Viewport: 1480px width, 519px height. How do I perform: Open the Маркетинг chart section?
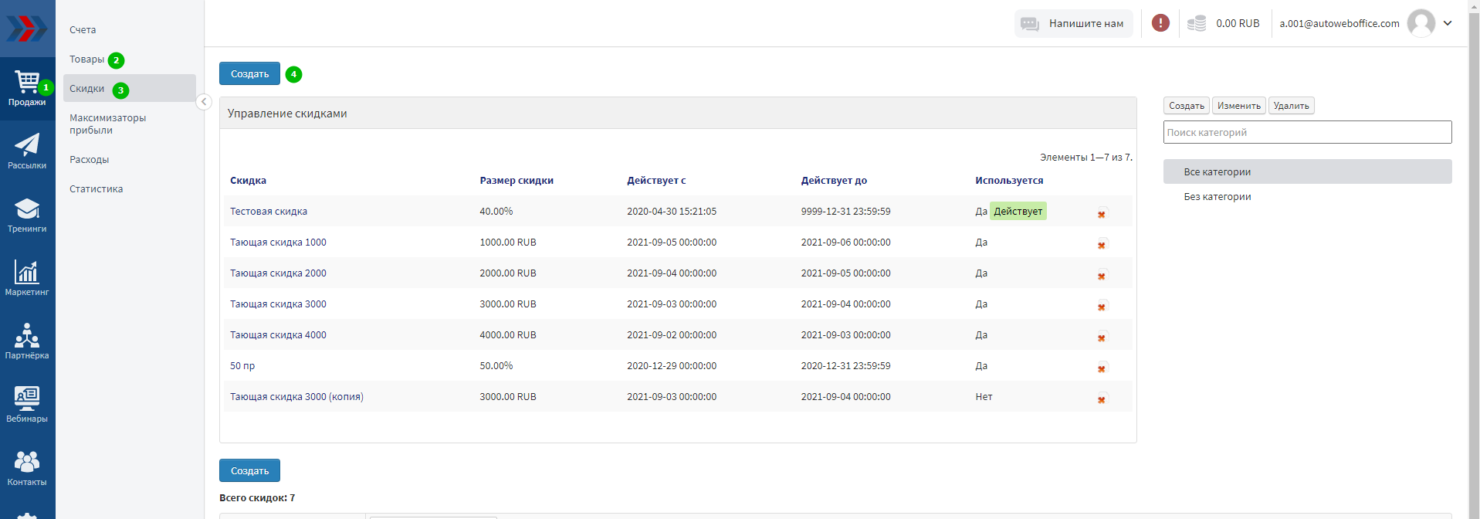coord(27,278)
